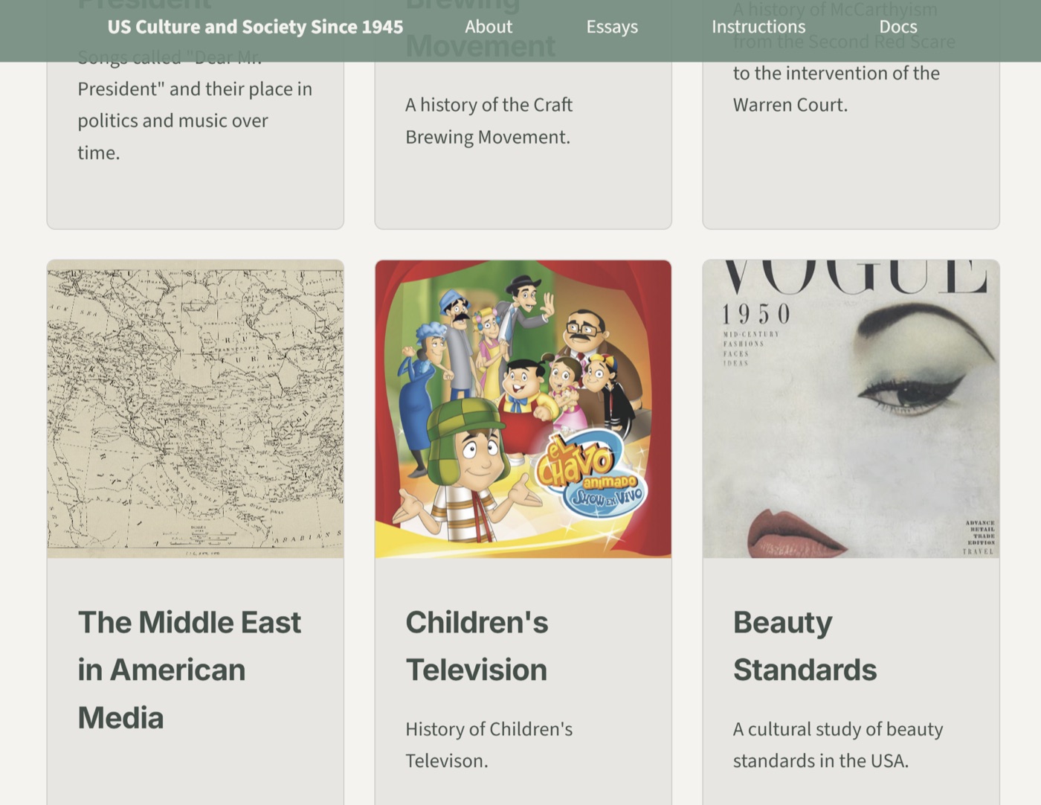This screenshot has height=805, width=1041.
Task: Open Instructions from the top navigation
Action: (x=758, y=27)
